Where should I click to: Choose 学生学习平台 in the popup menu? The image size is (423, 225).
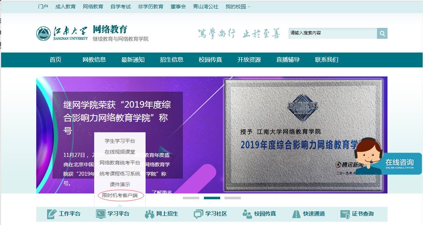coord(120,141)
